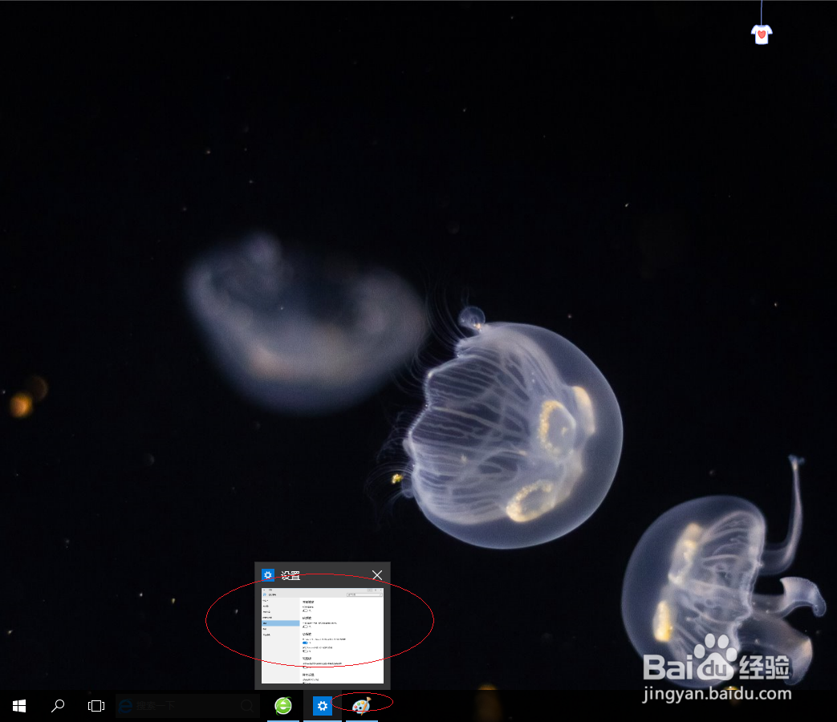Screen dimensions: 837x722
Task: Open the find-a-setting dropdown in Settings preview
Action: [x=365, y=594]
